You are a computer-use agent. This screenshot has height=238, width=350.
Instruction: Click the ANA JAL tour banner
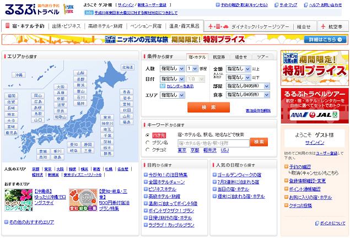(x=313, y=106)
